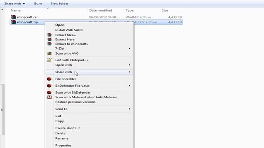Select Create shortcut
This screenshot has height=148, width=264.
(68, 128)
